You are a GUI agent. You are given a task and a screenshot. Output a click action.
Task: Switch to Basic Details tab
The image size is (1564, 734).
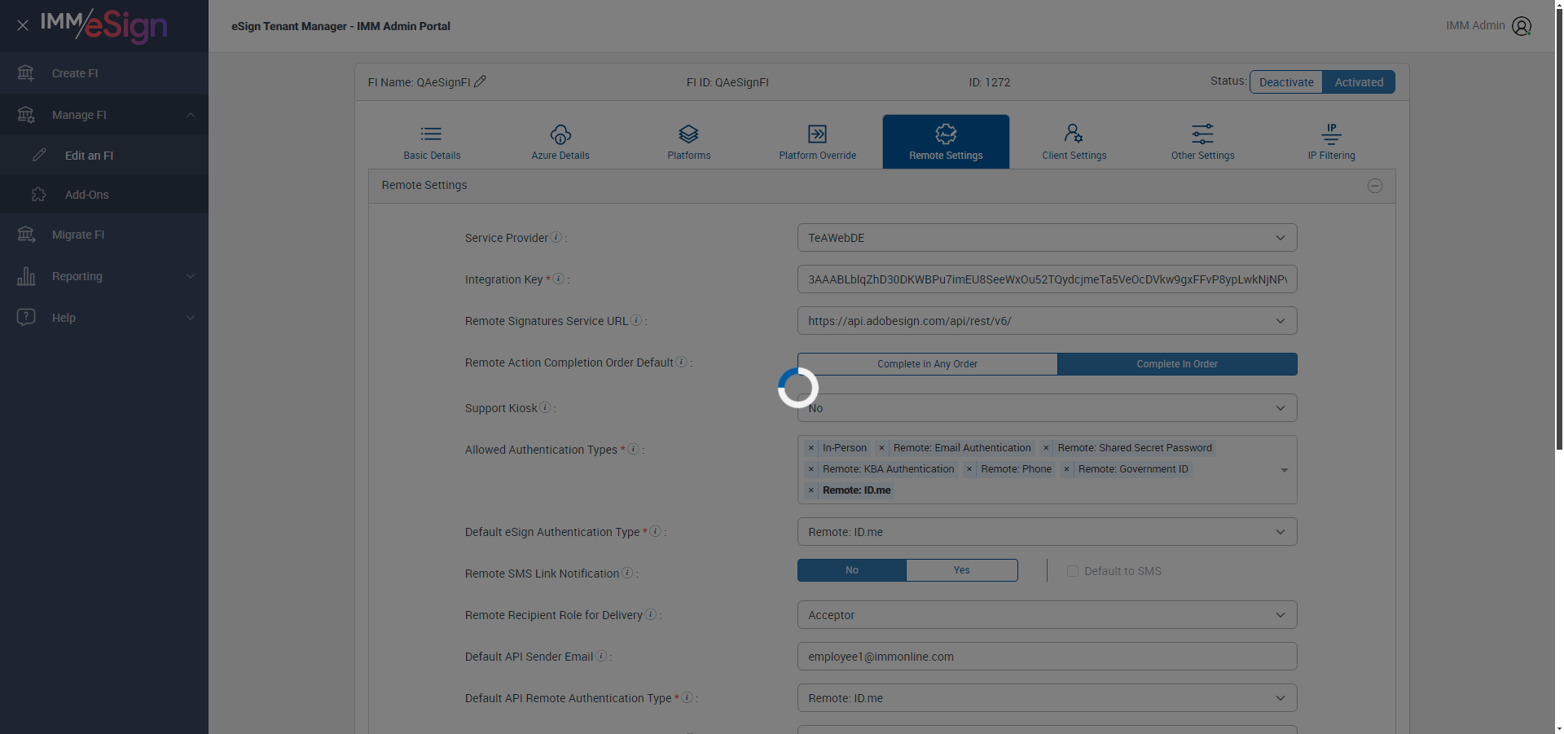(x=432, y=142)
